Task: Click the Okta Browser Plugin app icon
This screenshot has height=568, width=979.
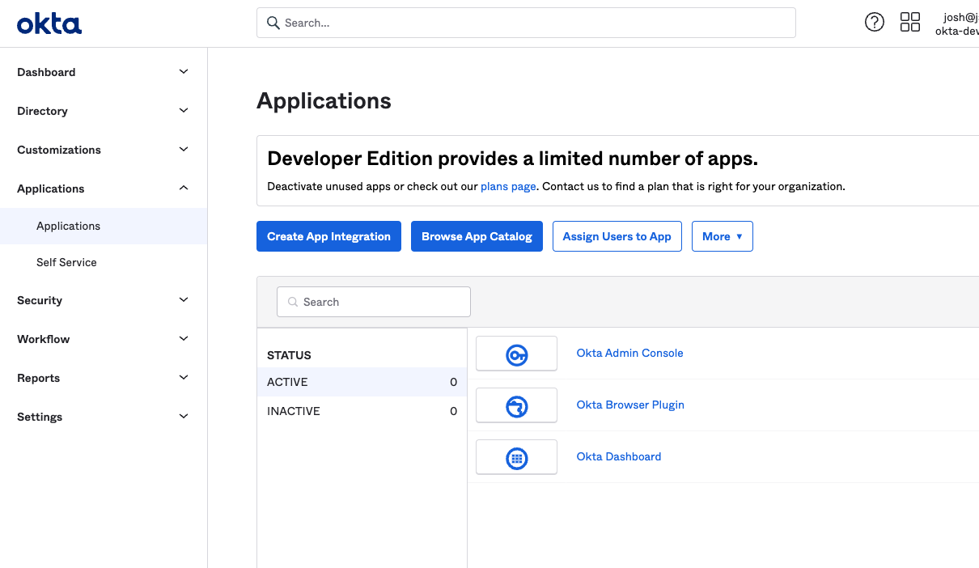Action: pyautogui.click(x=516, y=405)
